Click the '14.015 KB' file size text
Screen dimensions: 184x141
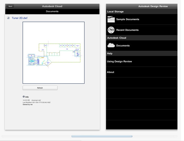(26, 100)
